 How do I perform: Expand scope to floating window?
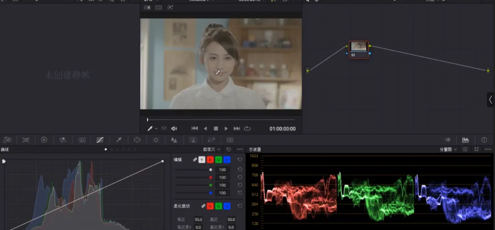(x=477, y=149)
